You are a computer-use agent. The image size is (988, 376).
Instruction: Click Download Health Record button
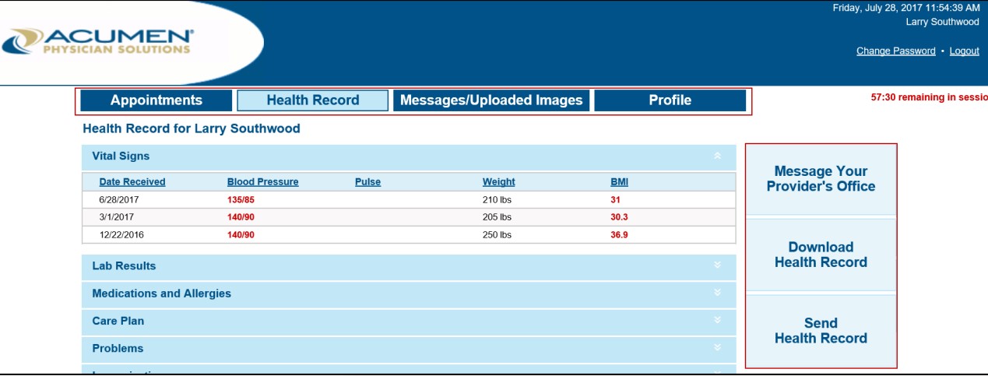pyautogui.click(x=821, y=255)
